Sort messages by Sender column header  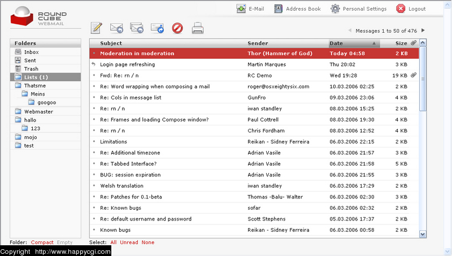coord(258,44)
